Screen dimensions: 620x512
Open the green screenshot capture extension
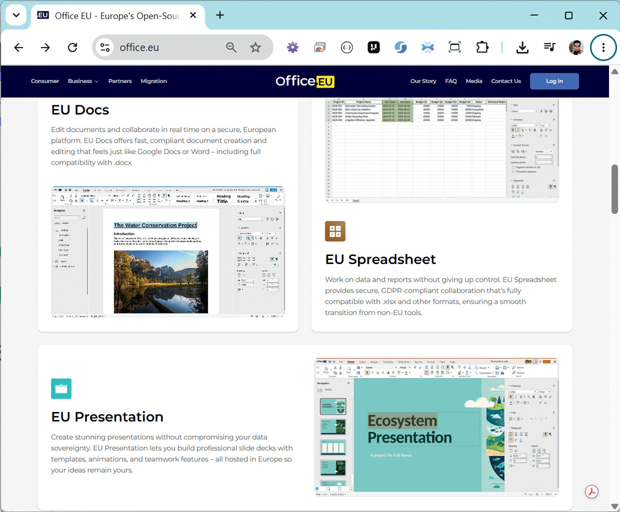tap(455, 47)
